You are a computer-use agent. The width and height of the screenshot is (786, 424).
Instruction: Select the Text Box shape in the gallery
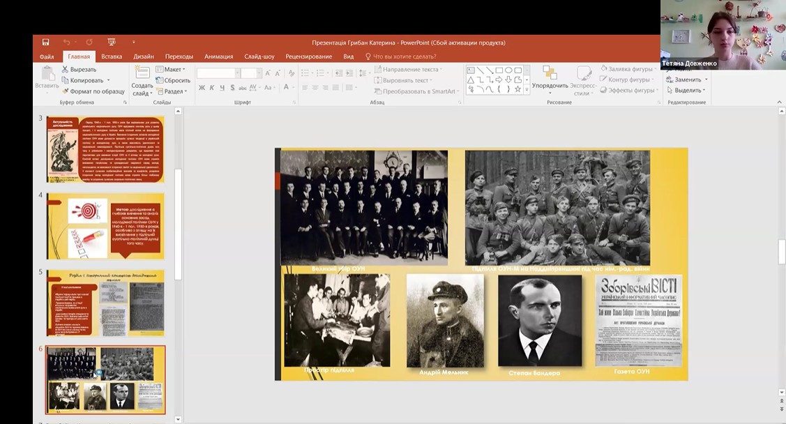click(471, 70)
